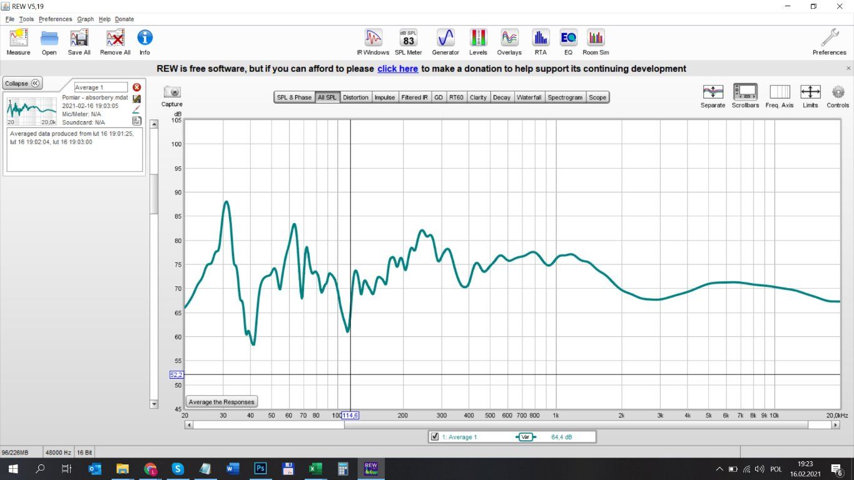Toggle the 1: Average 1 trace checkbox
854x480 pixels.
coord(435,437)
